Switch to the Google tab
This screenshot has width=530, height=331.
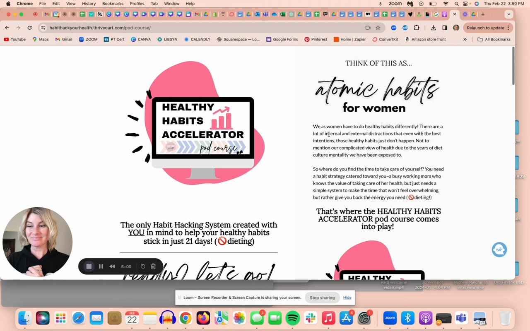[x=436, y=14]
